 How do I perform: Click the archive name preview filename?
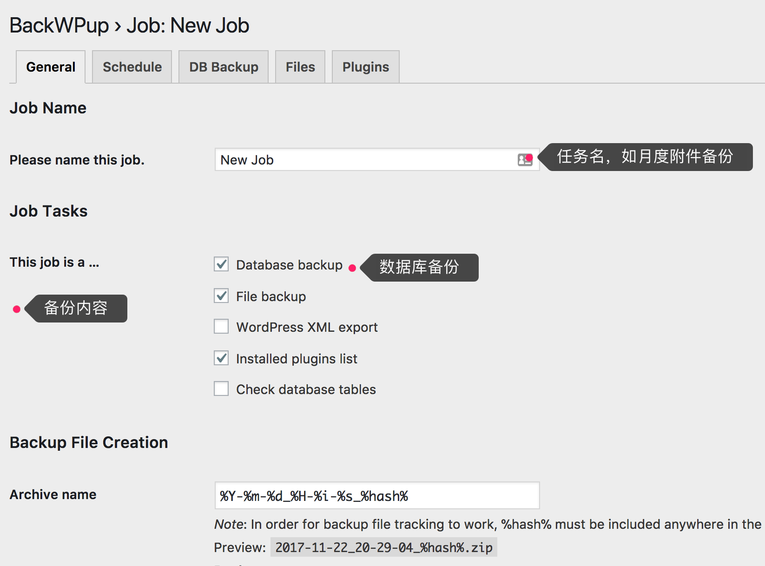[383, 547]
